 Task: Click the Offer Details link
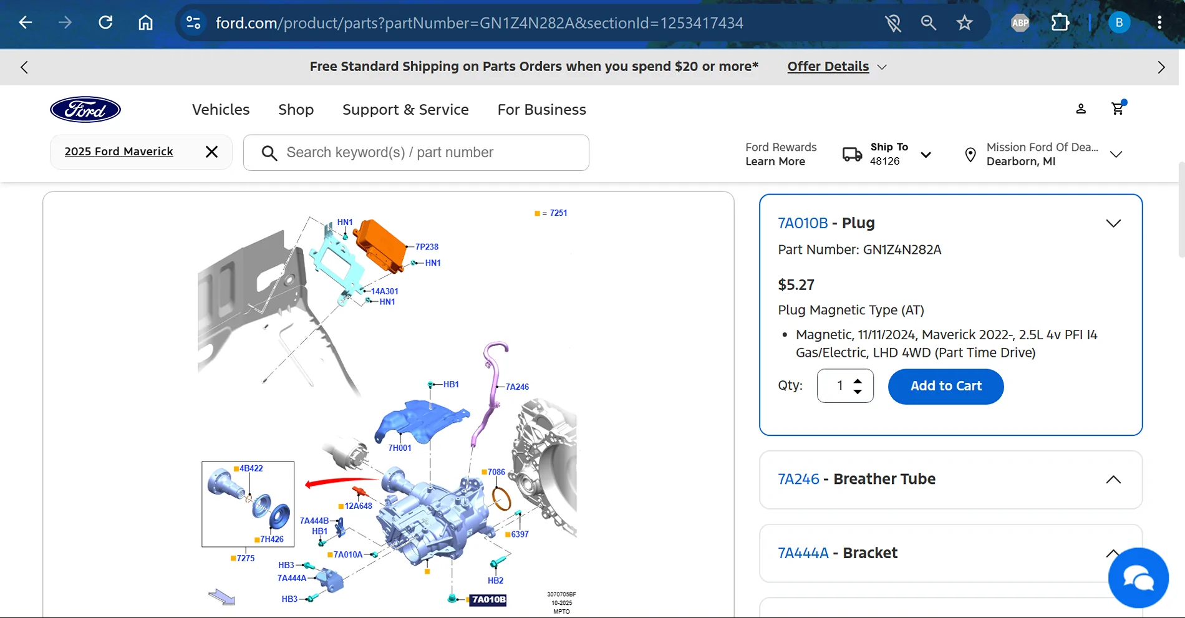coord(828,67)
